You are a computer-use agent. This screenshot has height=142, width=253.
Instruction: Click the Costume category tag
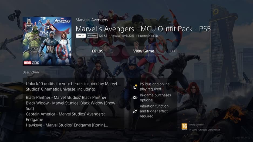coord(92,36)
